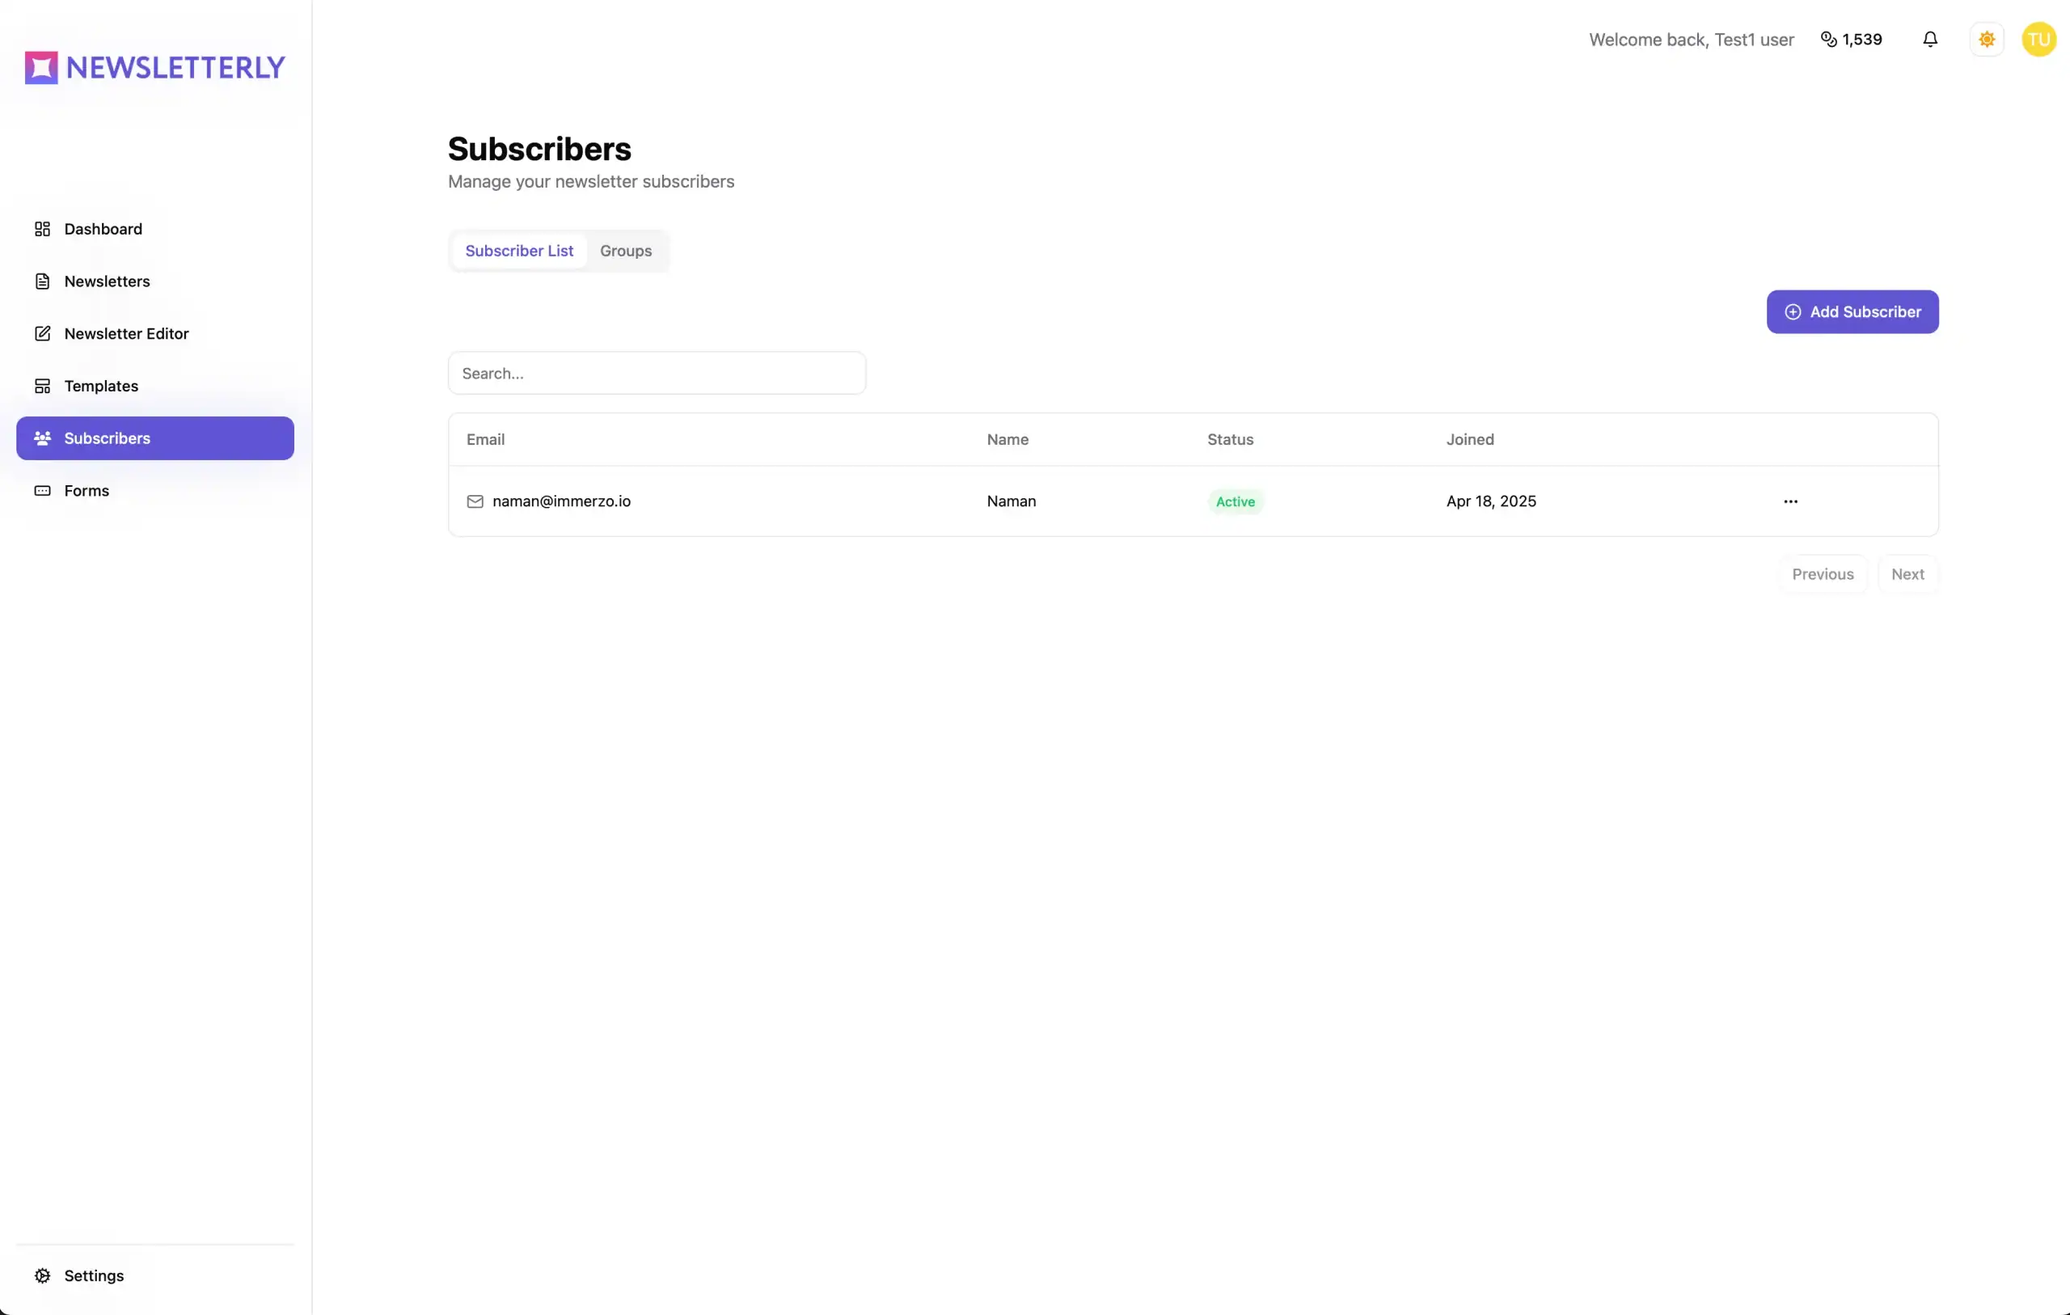Screen dimensions: 2070x1315
Task: Open row actions menu for Naman
Action: coord(1790,501)
